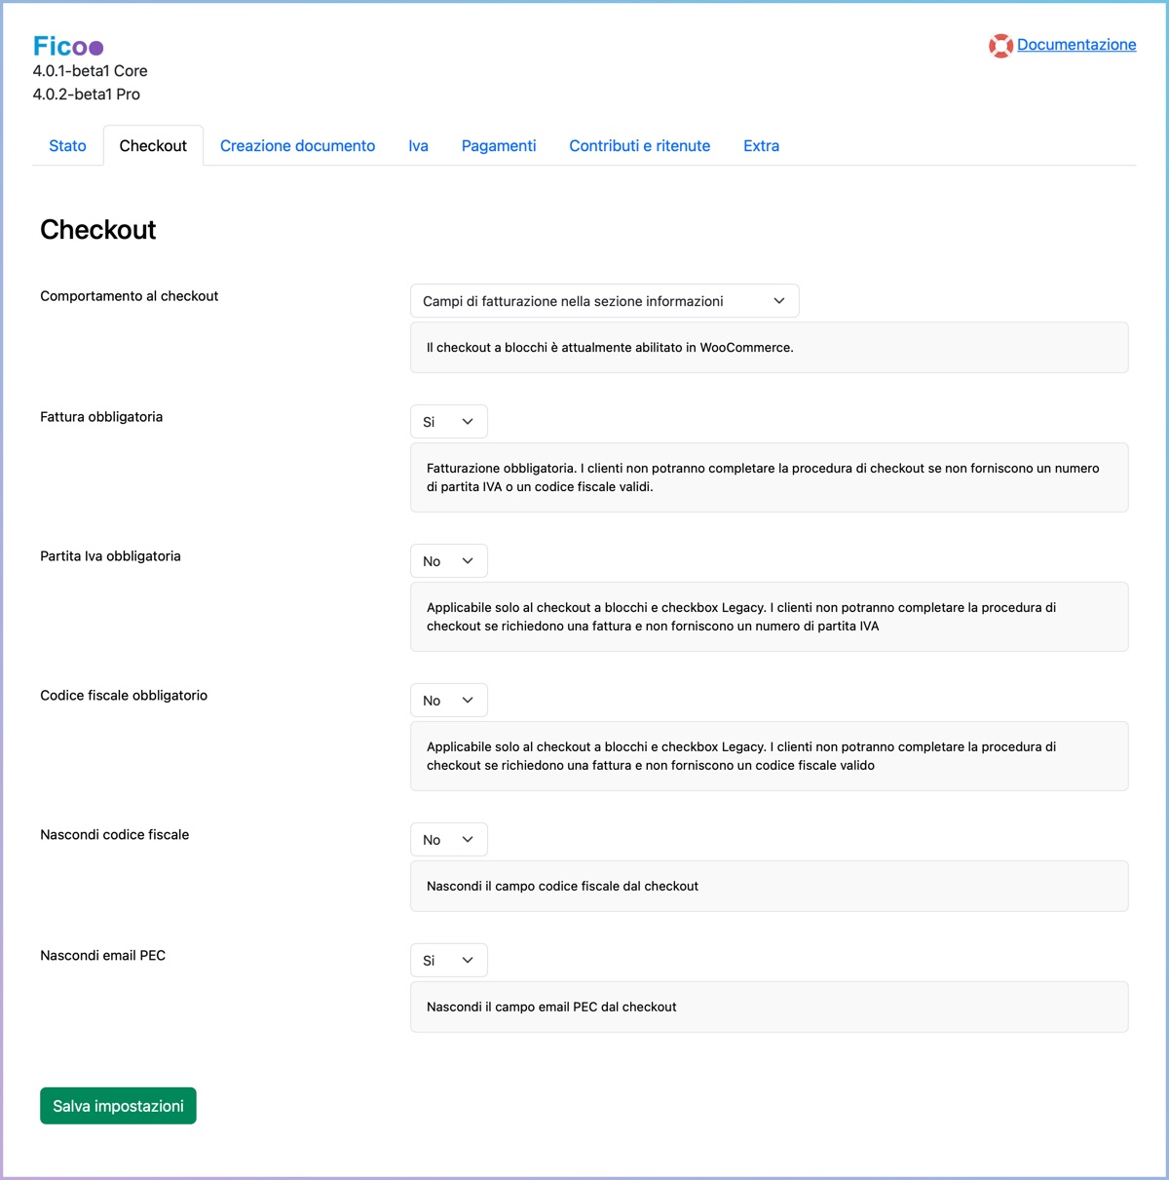The height and width of the screenshot is (1180, 1169).
Task: Open the Fattura obbligatoria dropdown
Action: click(448, 422)
